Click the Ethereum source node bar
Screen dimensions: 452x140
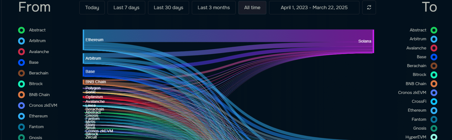click(x=83, y=40)
